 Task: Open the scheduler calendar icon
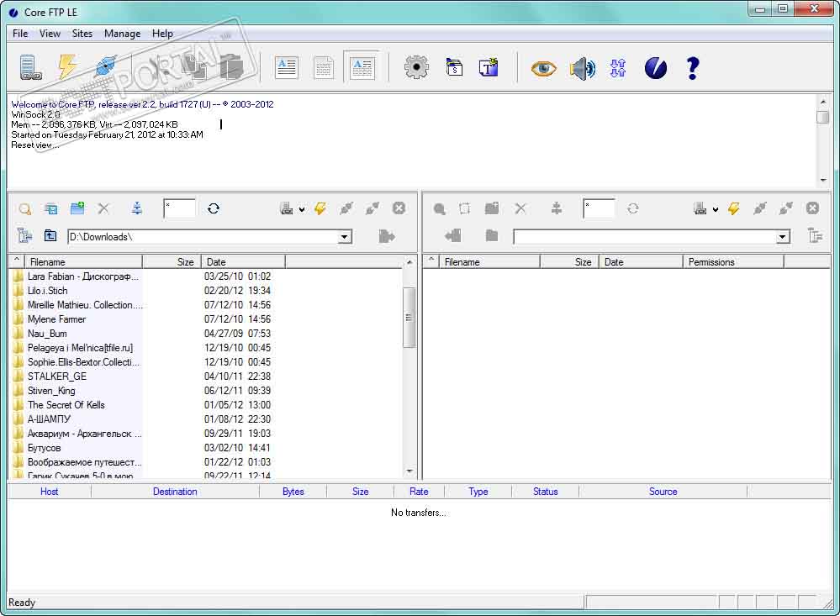point(454,67)
